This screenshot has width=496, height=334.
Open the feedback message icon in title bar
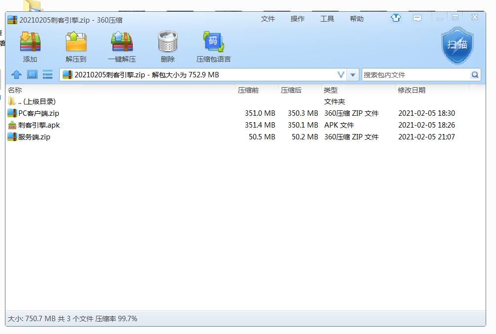417,18
